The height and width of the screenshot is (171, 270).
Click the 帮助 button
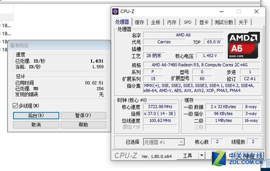point(84,125)
